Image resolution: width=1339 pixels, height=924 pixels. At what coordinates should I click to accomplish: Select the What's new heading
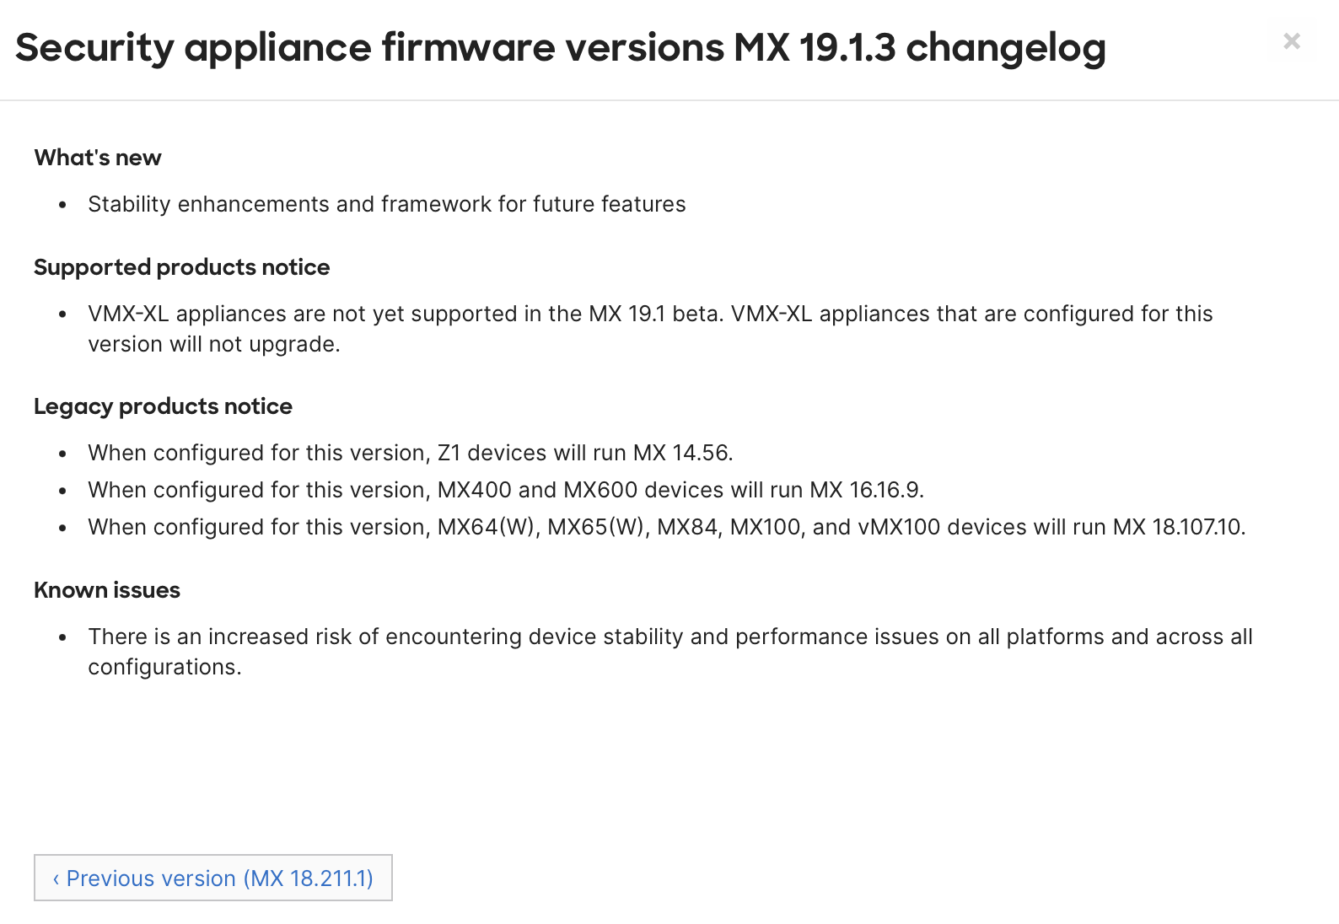pyautogui.click(x=97, y=158)
